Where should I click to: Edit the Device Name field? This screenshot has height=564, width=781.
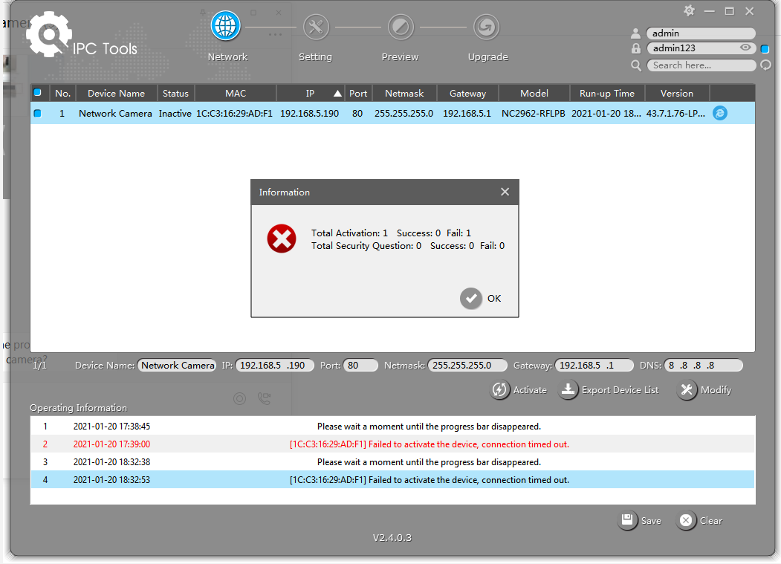(177, 365)
